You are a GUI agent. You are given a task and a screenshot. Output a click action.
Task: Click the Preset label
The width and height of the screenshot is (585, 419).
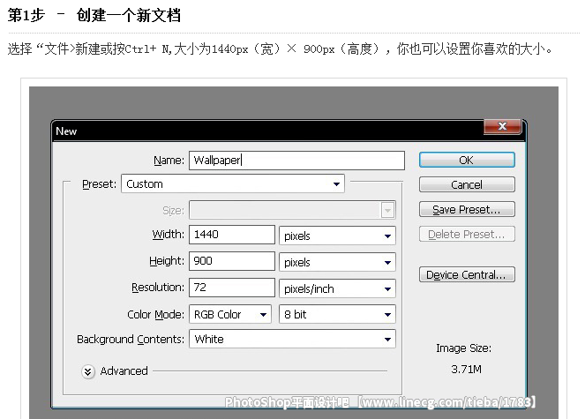pos(99,184)
